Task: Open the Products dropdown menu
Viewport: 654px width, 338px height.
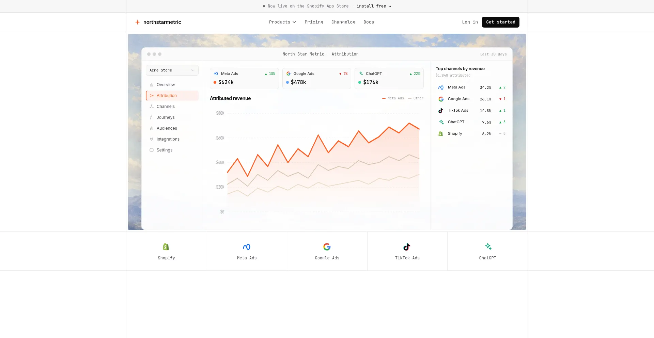Action: pyautogui.click(x=282, y=22)
